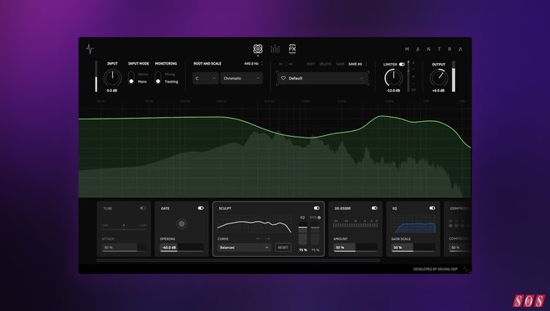Open the Balanced curve dropdown
This screenshot has width=550, height=311.
[x=244, y=247]
